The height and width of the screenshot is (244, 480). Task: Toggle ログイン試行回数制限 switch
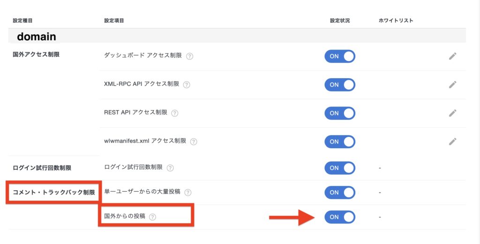340,168
